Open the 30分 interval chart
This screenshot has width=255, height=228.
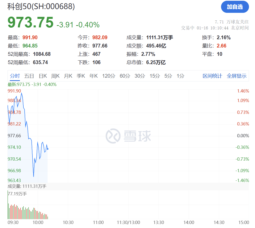[139, 76]
